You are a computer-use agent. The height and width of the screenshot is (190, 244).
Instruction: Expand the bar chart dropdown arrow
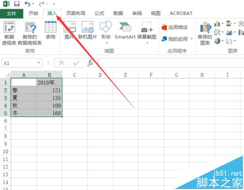click(x=235, y=24)
